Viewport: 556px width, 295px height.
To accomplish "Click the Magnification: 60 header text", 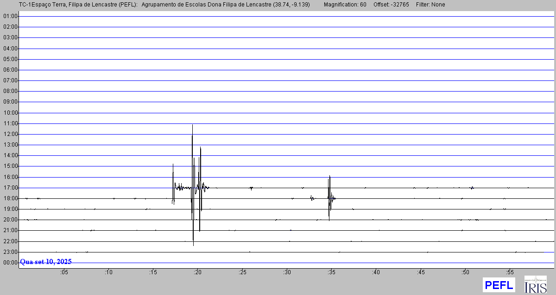I will 345,5.
